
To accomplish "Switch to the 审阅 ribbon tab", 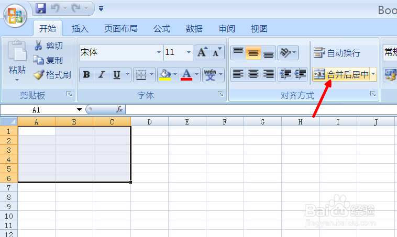I will click(x=227, y=29).
